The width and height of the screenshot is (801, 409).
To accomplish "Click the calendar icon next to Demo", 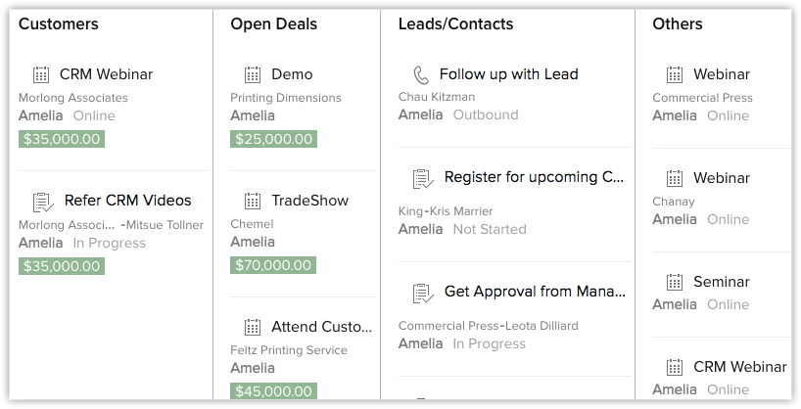I will [253, 74].
